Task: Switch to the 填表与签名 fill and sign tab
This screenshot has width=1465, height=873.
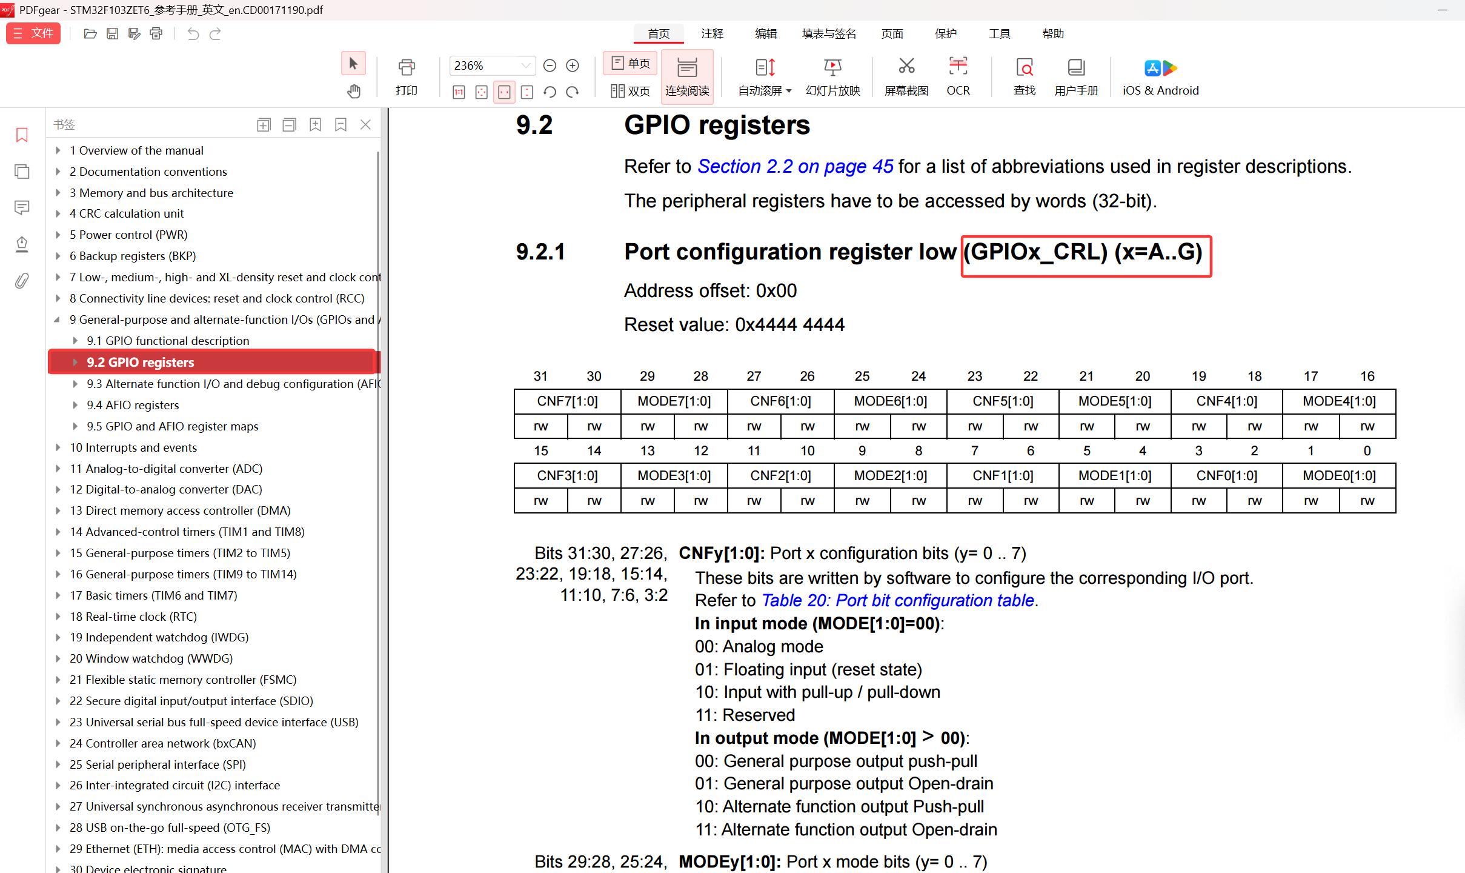Action: 829,34
